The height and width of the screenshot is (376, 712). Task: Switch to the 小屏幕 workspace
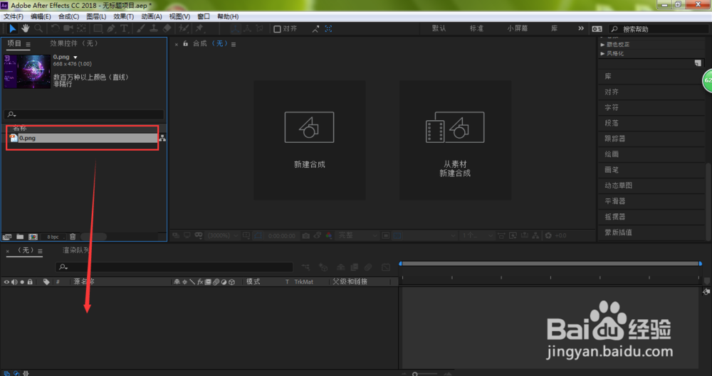pyautogui.click(x=517, y=28)
